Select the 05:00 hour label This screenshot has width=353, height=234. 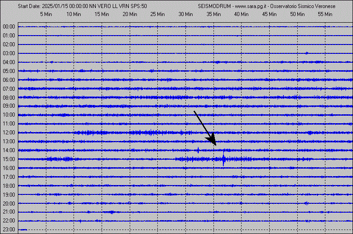click(9, 71)
